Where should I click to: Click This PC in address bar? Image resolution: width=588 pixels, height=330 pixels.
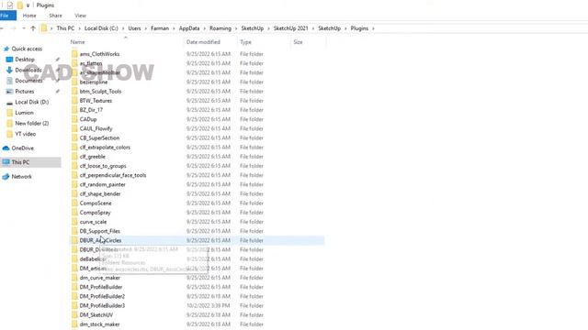coord(65,28)
